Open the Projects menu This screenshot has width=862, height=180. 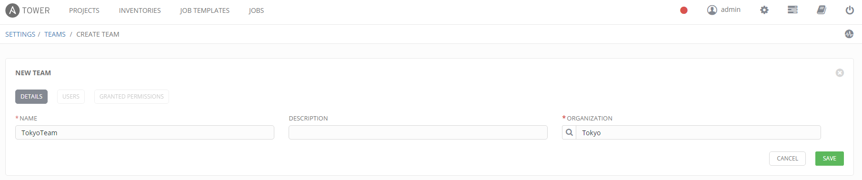[x=84, y=10]
